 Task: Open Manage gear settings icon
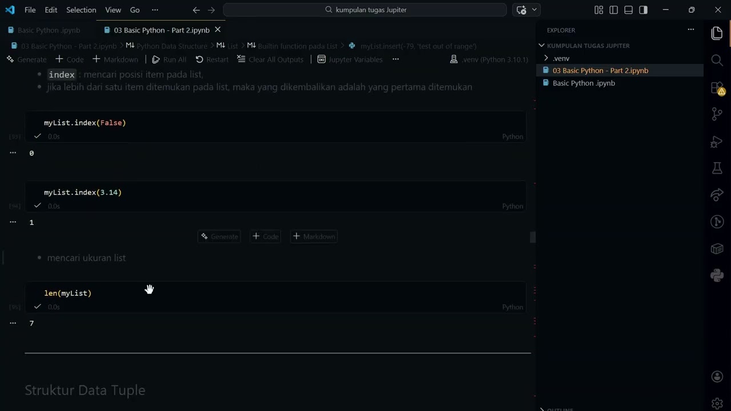click(x=717, y=403)
